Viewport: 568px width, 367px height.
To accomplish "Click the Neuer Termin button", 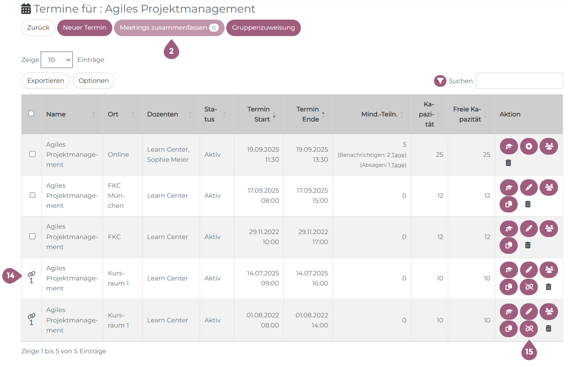I will tap(84, 28).
